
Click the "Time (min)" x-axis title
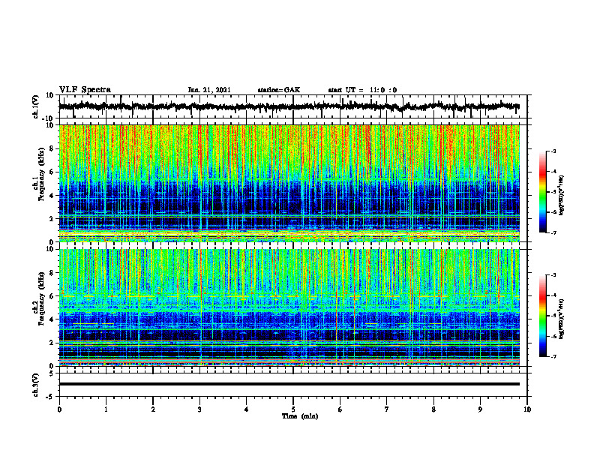300,416
